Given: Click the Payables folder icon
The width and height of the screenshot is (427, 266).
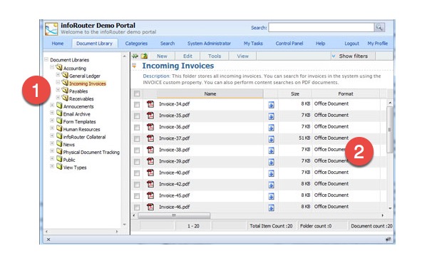Looking at the screenshot, I should (x=65, y=90).
